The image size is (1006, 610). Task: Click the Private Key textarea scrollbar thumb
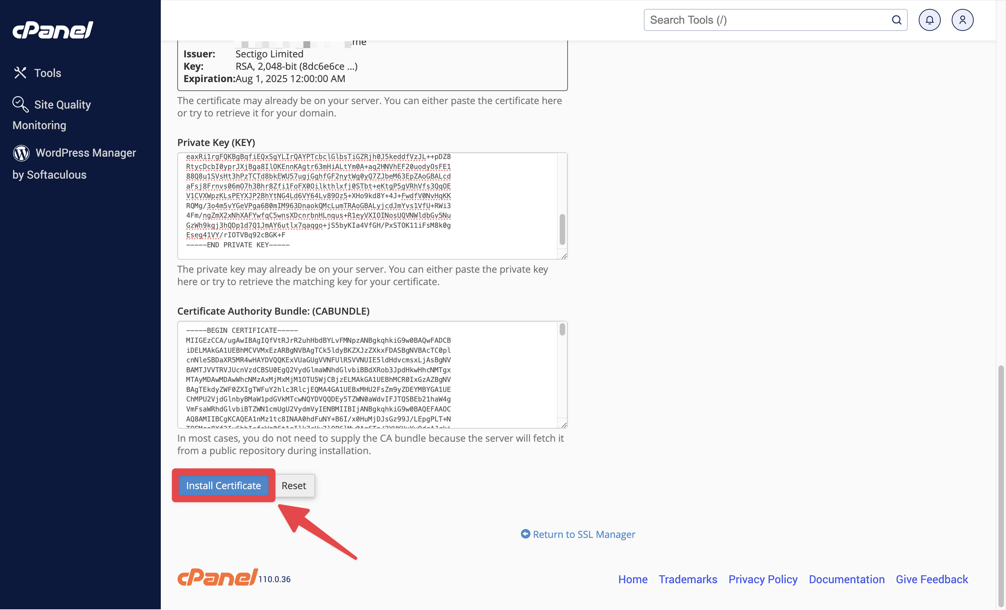tap(562, 229)
